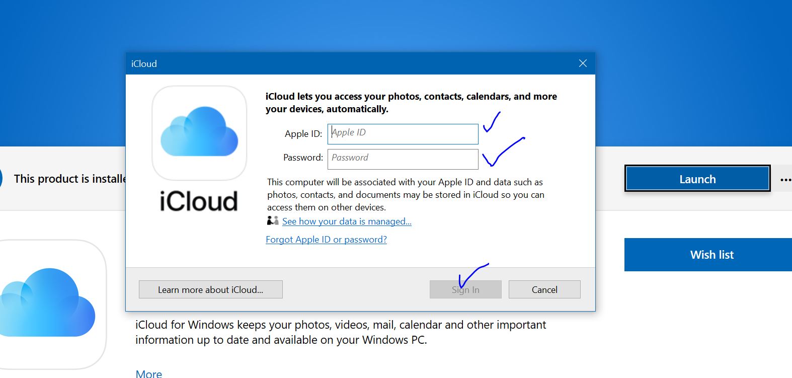Click the iCloud logo in the dialog

(199, 133)
